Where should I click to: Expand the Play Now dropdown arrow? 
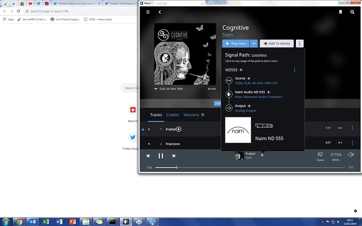[x=253, y=44]
